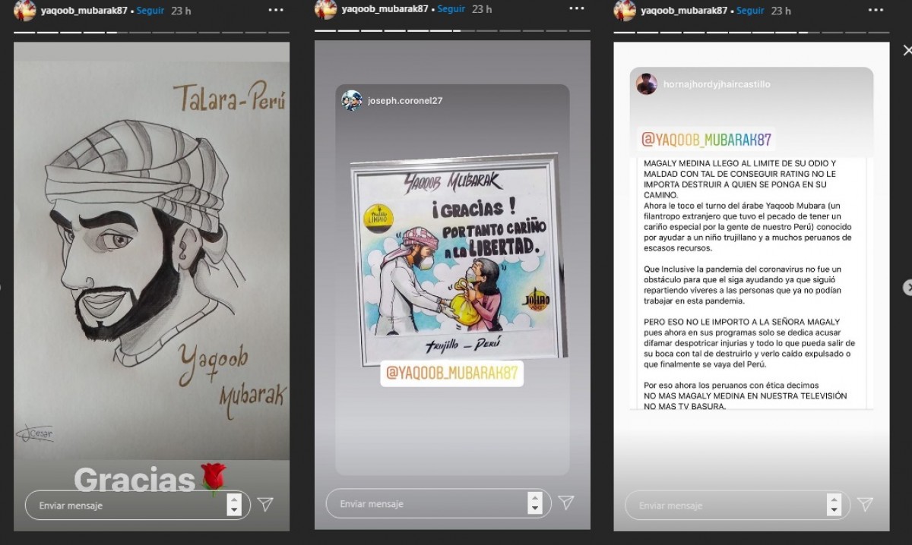
Task: Click the text "NO MAS TV BASURA."
Action: tap(685, 405)
